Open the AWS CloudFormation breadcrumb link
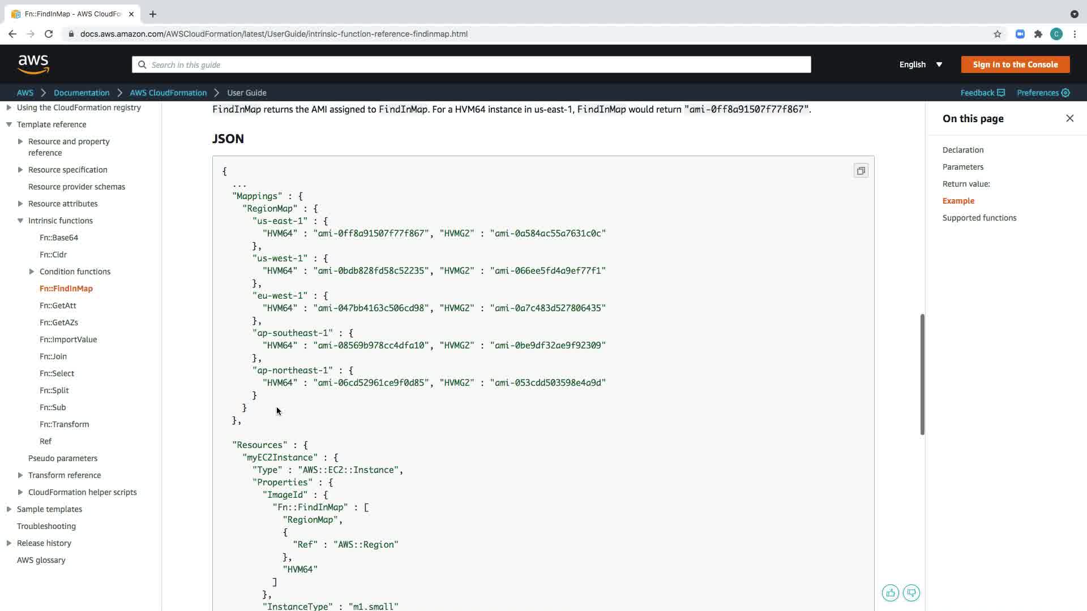The image size is (1087, 611). (x=168, y=93)
